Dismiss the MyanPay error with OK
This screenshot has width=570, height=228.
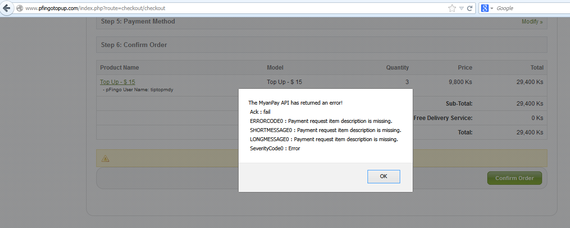click(x=383, y=177)
